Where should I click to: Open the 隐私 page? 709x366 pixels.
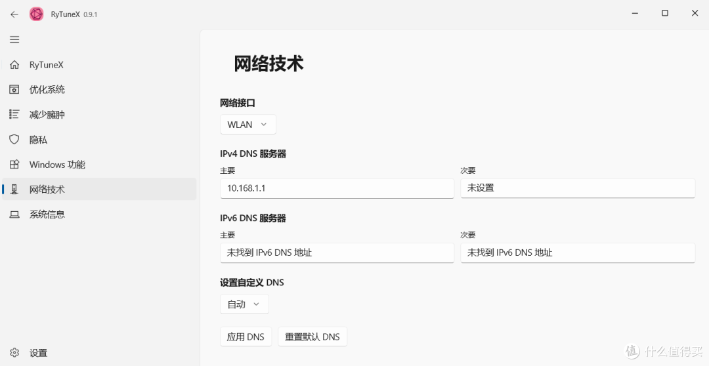click(x=100, y=140)
